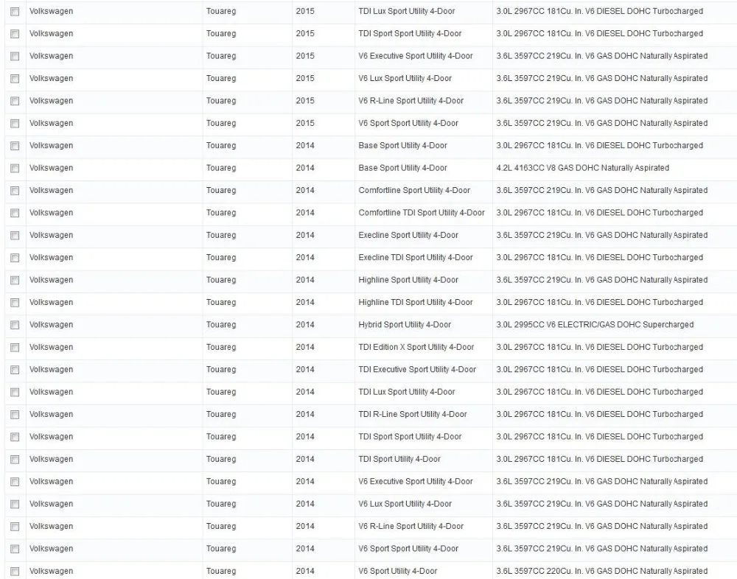Click the 4.2L 4163CC V8 GAS engine cell

click(582, 168)
